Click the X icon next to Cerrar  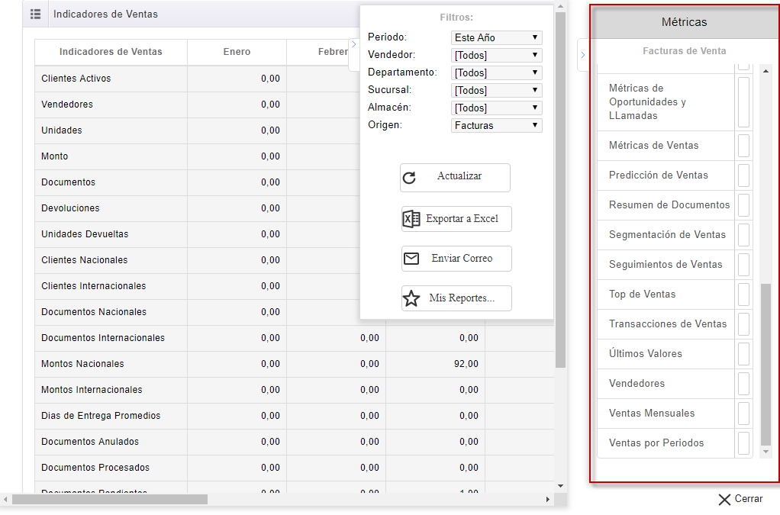tap(724, 499)
